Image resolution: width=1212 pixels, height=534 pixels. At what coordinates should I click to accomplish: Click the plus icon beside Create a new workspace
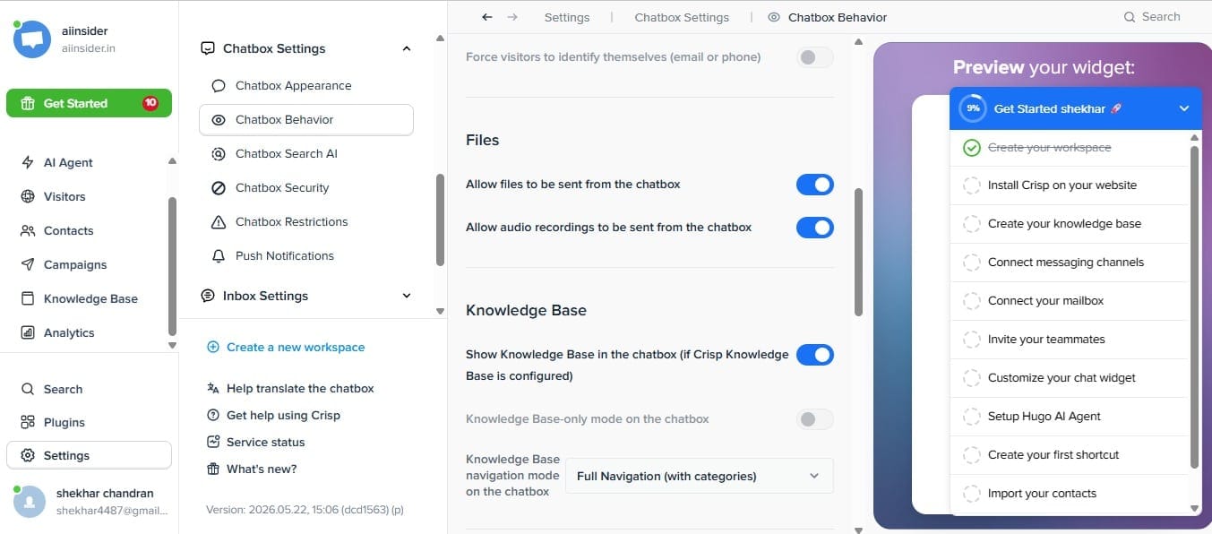coord(213,347)
